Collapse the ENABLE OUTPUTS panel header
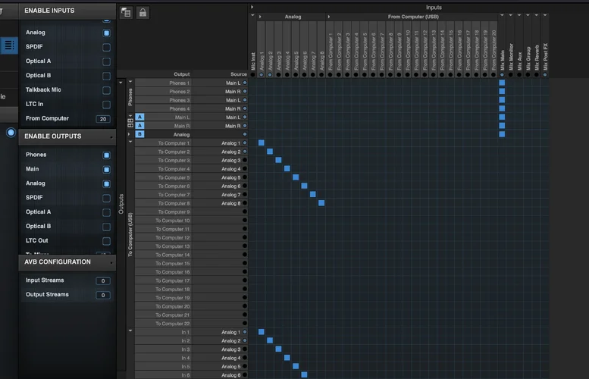 click(67, 136)
